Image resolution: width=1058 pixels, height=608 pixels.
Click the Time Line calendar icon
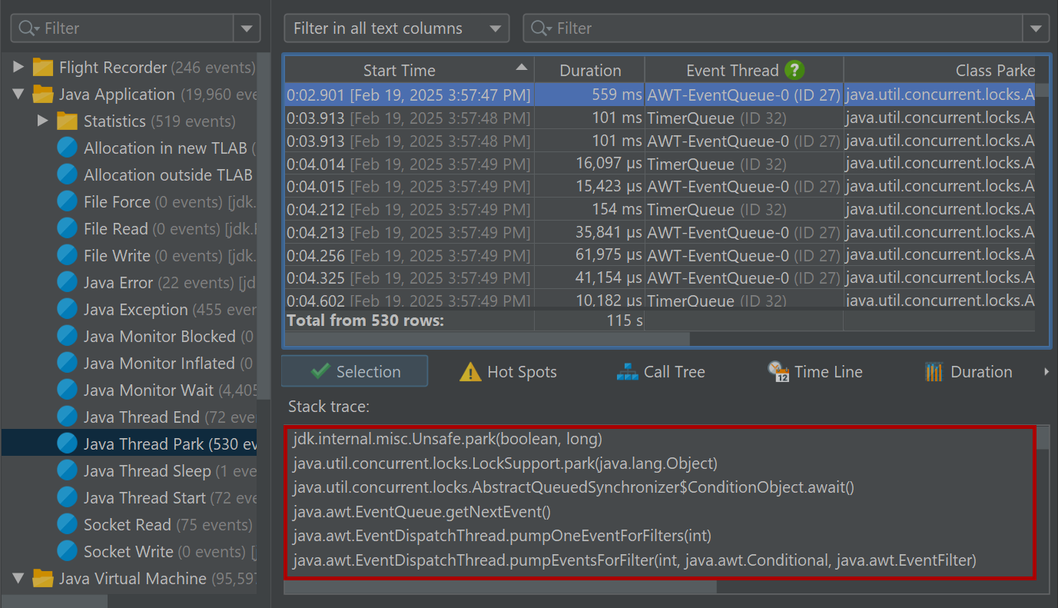778,372
